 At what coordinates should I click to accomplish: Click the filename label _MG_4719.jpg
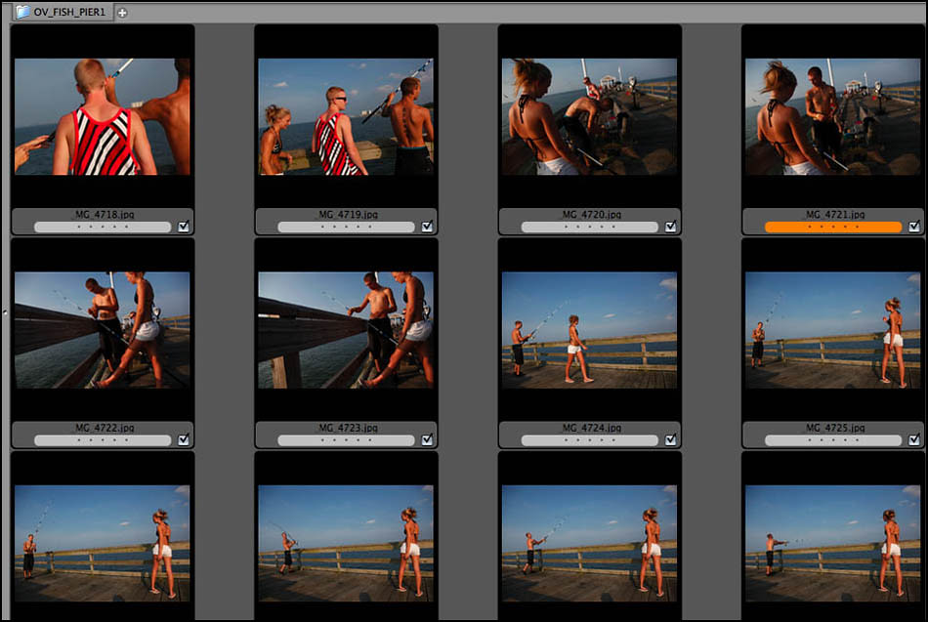click(348, 214)
